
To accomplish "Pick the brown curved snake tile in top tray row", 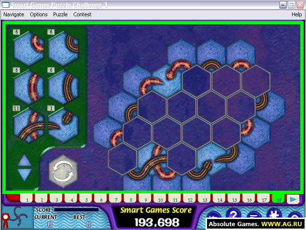I will [x=64, y=49].
